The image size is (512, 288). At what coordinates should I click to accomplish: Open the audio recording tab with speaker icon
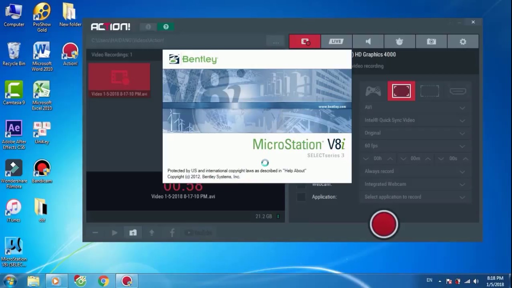coord(368,41)
